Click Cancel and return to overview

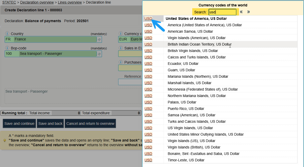pyautogui.click(x=90, y=124)
